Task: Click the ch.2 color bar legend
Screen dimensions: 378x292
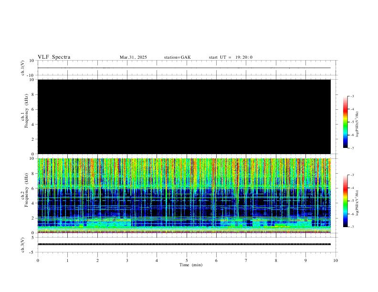Action: click(x=345, y=201)
